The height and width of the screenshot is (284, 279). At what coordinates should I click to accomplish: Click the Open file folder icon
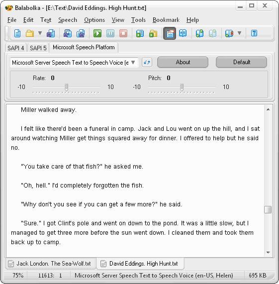(30, 33)
